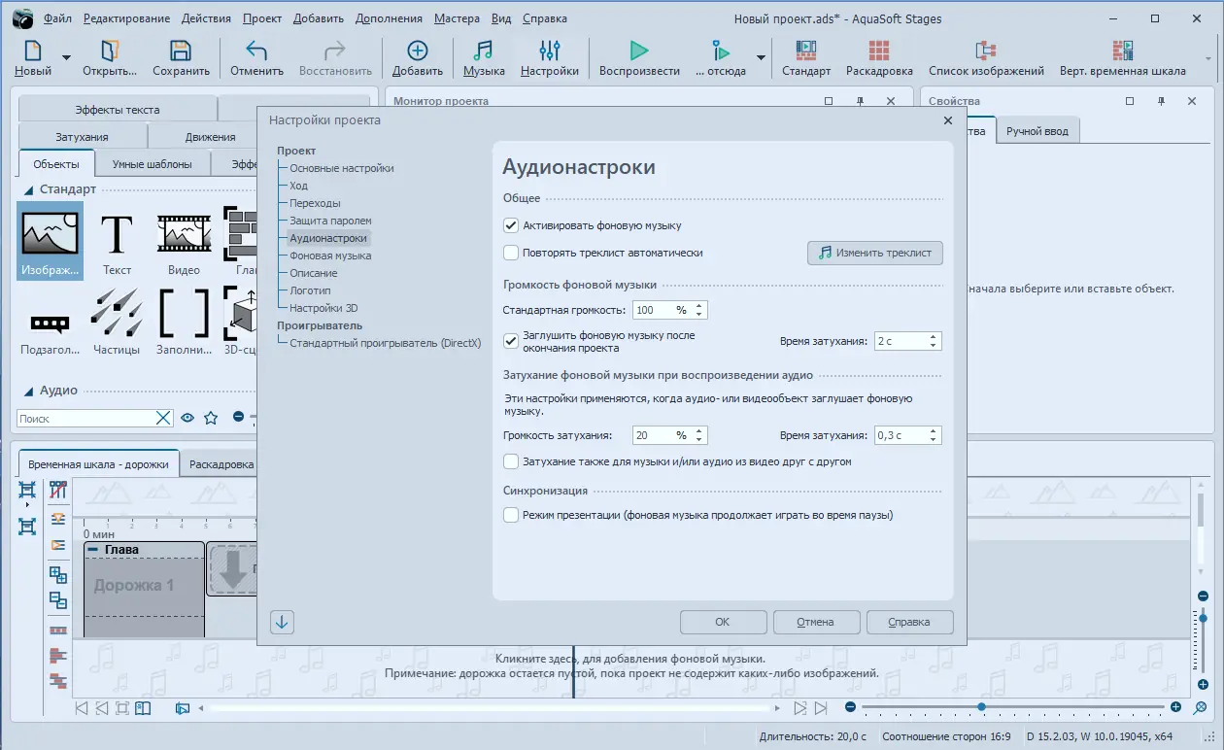1224x750 pixels.
Task: Select the Верт. временная шкала layout icon
Action: 1122,51
